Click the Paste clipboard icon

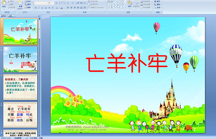point(4,3)
